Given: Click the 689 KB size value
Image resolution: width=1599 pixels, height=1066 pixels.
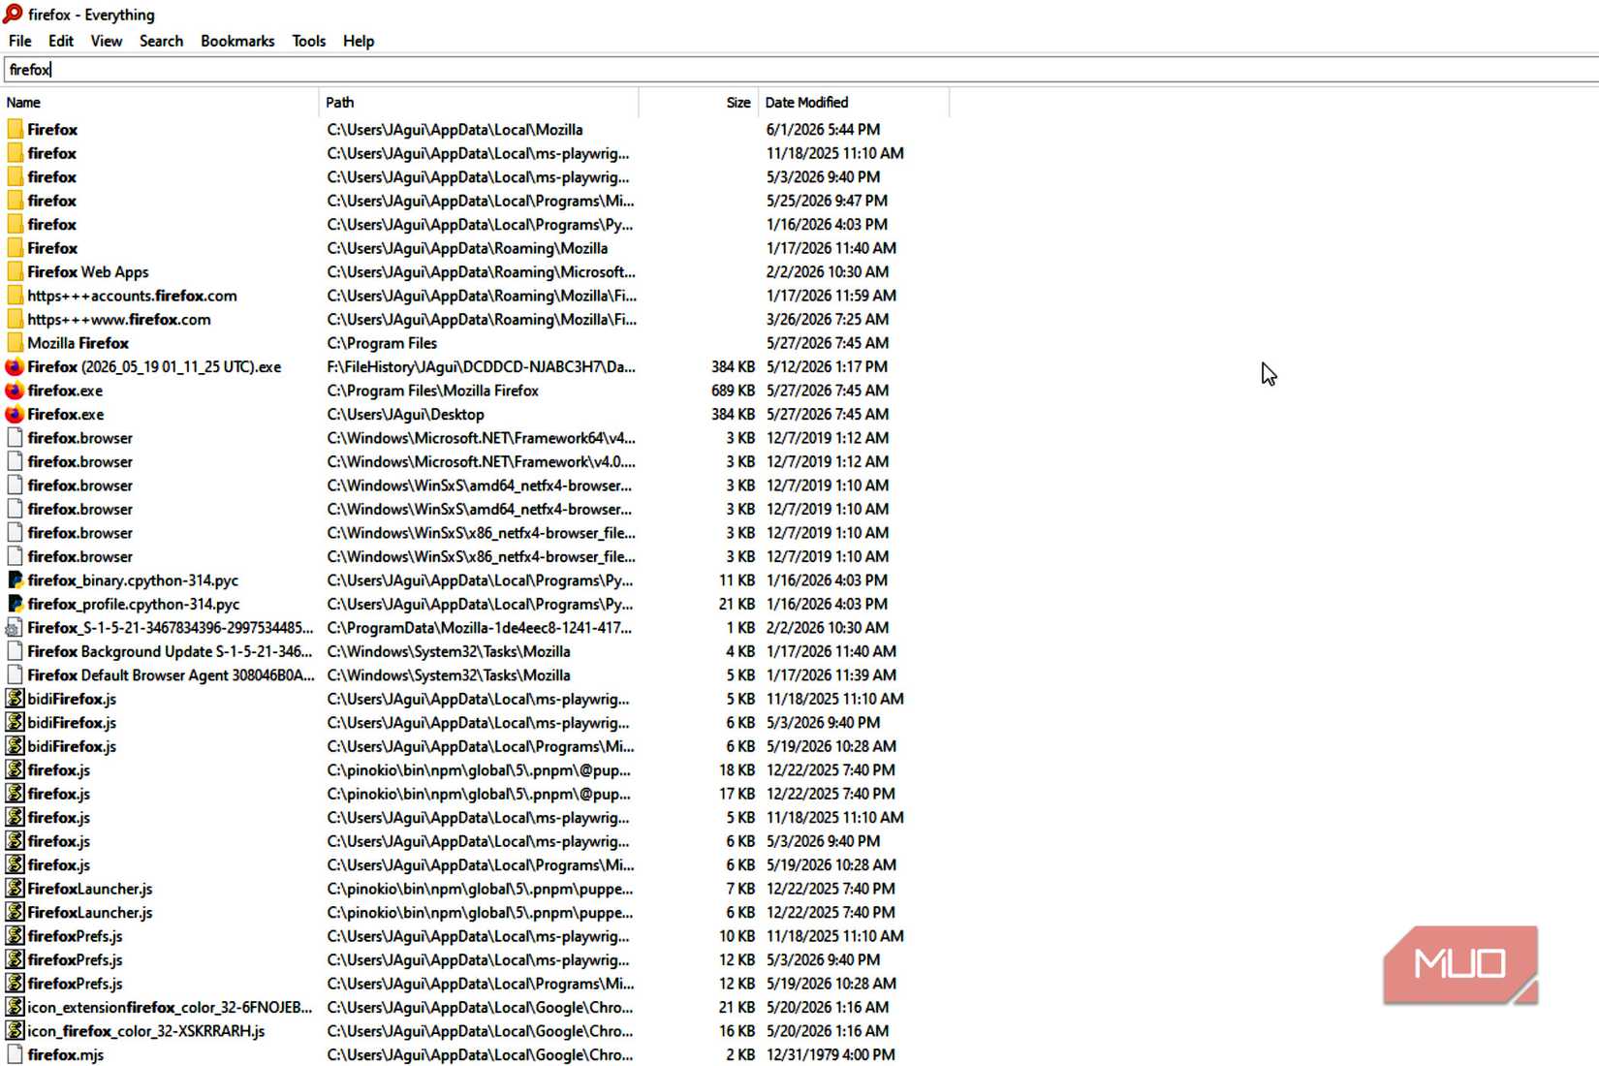Looking at the screenshot, I should [733, 391].
